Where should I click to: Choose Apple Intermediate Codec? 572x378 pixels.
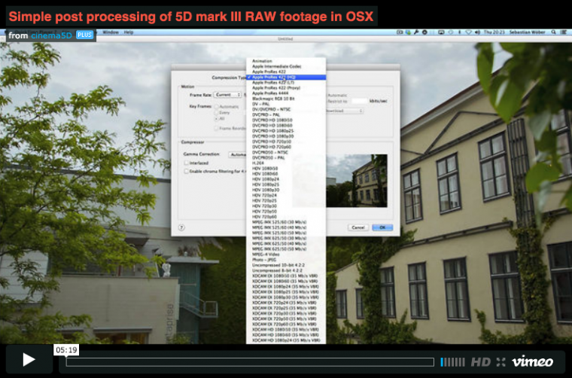click(286, 66)
